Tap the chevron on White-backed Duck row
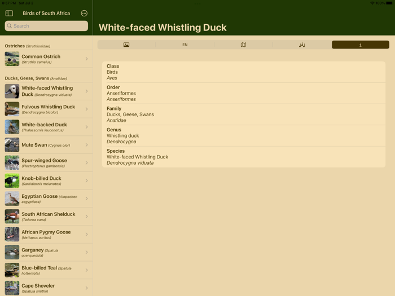395x296 pixels. [87, 127]
